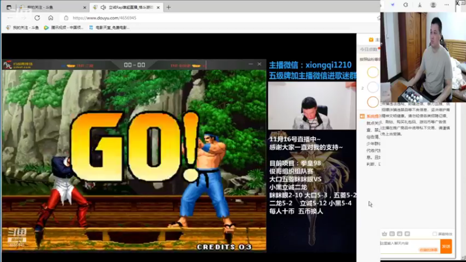Click the orange anchor icon tab
Screen dimensions: 466x262
click(x=371, y=40)
